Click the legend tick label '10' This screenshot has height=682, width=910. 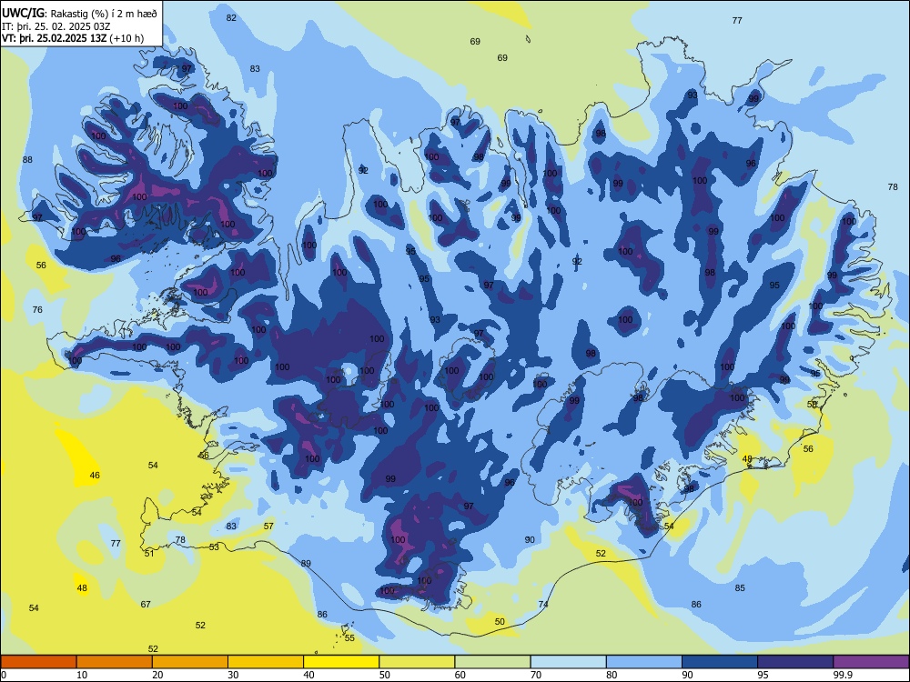(82, 675)
